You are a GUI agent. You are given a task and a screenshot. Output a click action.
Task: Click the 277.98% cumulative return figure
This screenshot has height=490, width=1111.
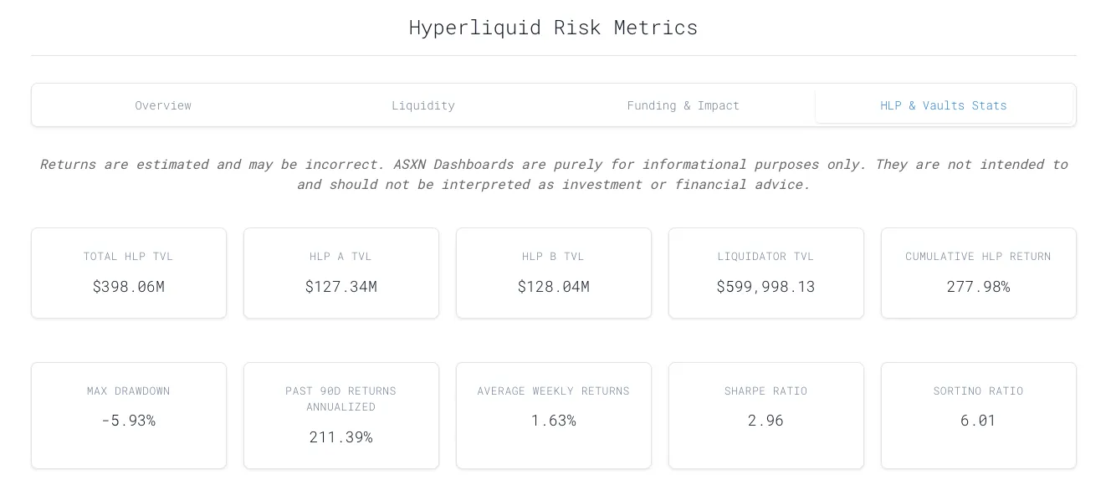tap(978, 287)
